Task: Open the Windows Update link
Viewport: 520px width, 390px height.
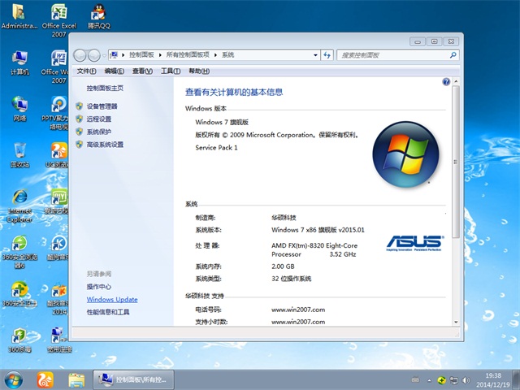Action: [x=112, y=299]
